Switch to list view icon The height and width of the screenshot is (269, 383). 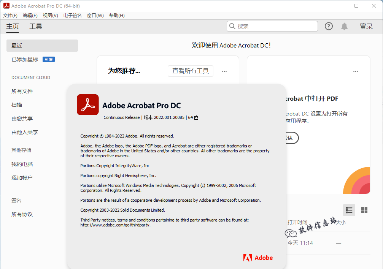point(349,210)
